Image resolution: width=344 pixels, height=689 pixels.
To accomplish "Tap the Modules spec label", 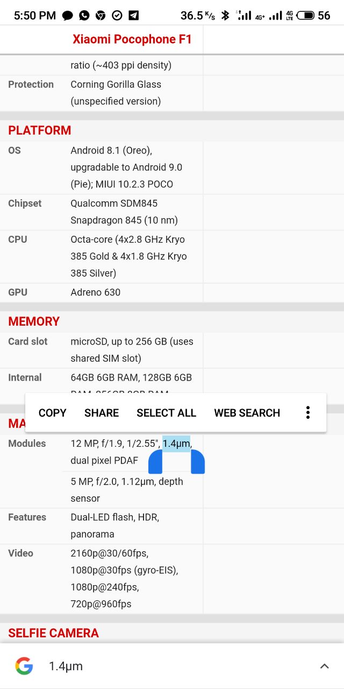I will [27, 444].
